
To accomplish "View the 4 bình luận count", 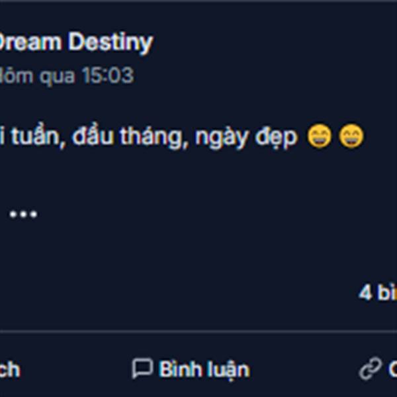I will tap(378, 292).
